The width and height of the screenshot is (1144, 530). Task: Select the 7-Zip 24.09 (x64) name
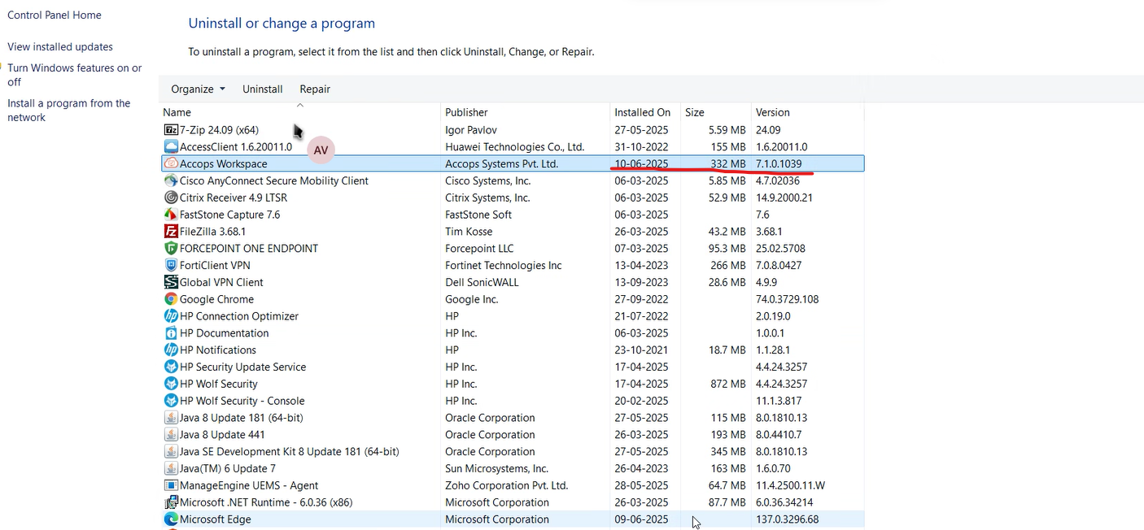[219, 130]
